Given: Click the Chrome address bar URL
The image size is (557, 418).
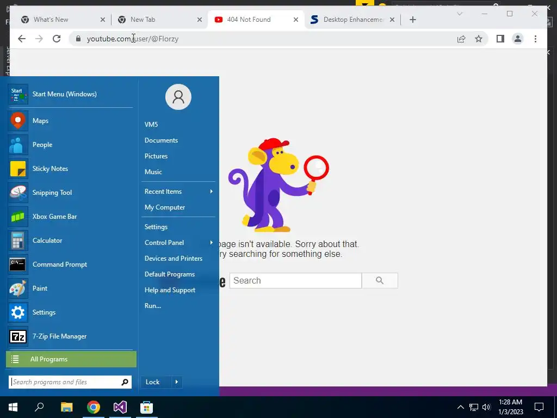Looking at the screenshot, I should click(133, 39).
